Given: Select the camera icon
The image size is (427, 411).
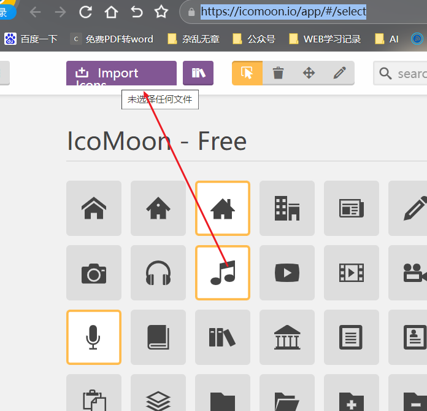Looking at the screenshot, I should pyautogui.click(x=94, y=273).
